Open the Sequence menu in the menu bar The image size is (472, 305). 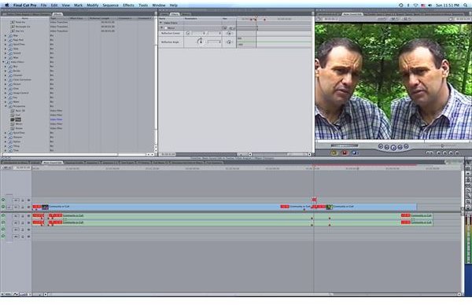click(110, 6)
